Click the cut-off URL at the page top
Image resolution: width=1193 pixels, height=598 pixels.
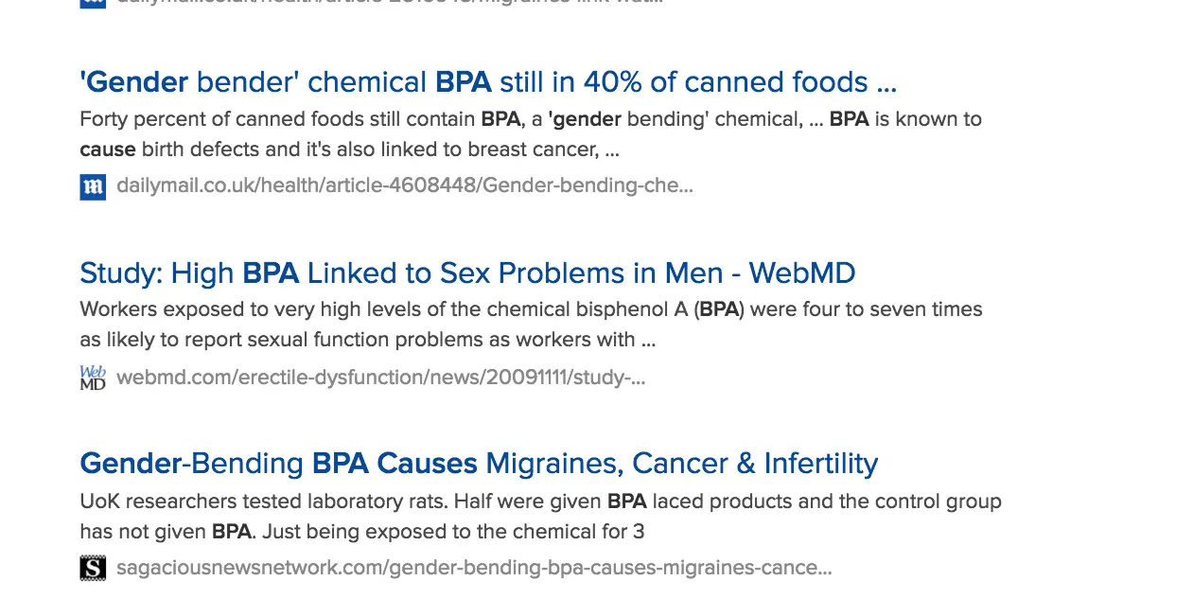click(389, 2)
